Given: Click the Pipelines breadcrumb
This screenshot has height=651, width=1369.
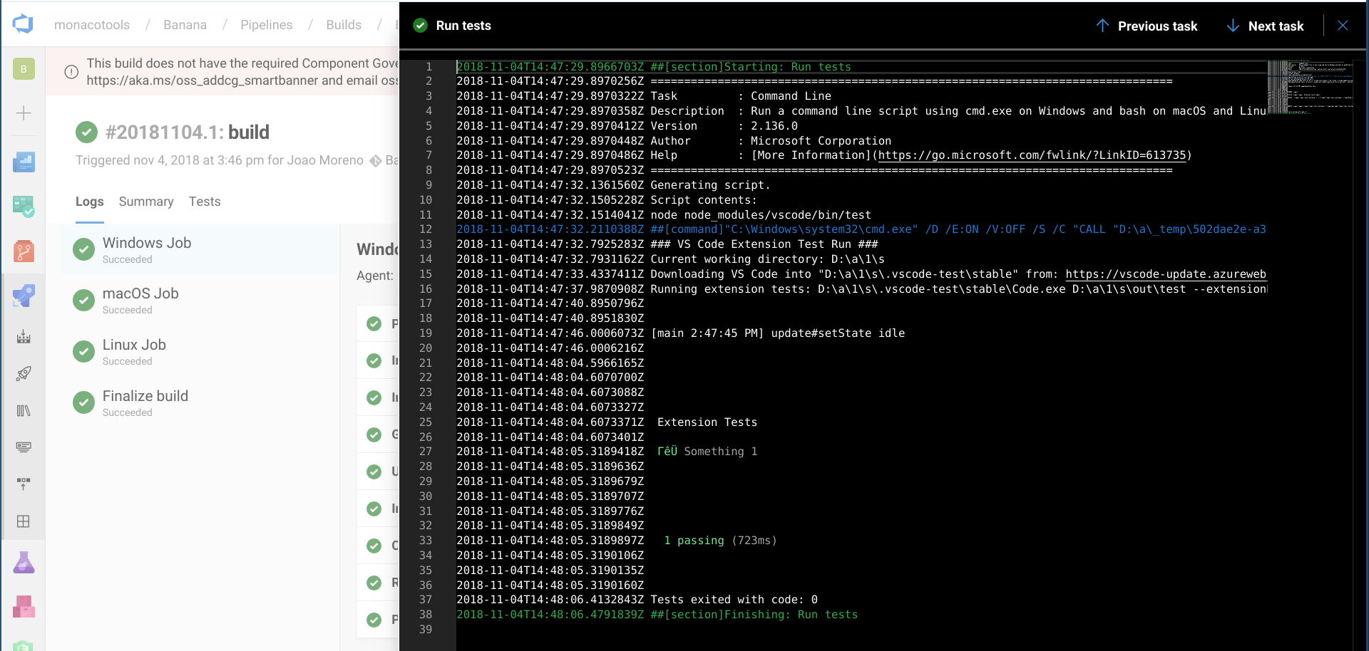Looking at the screenshot, I should [x=267, y=25].
